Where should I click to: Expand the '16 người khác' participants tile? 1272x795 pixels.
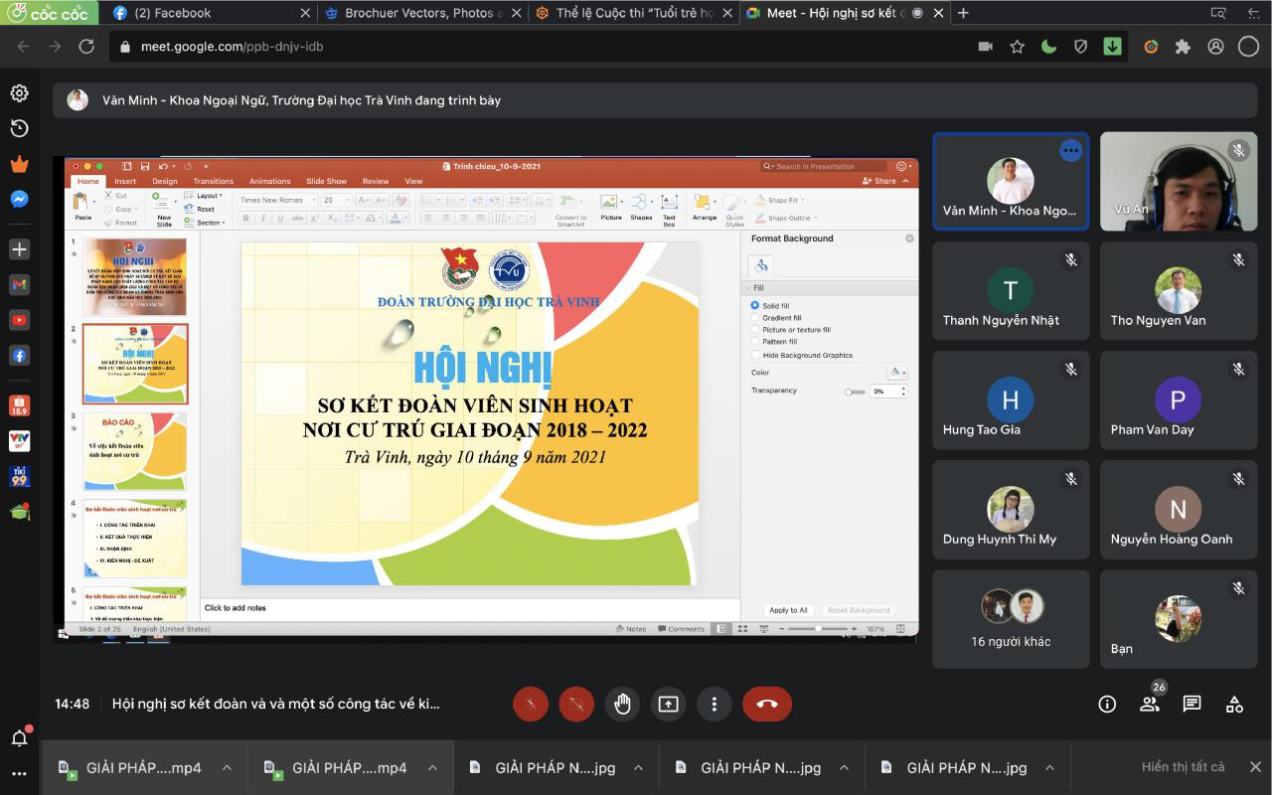pos(1011,619)
